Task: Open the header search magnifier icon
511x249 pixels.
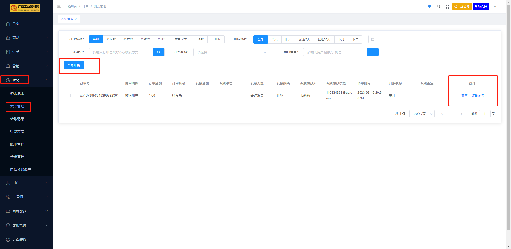Action: point(438,6)
